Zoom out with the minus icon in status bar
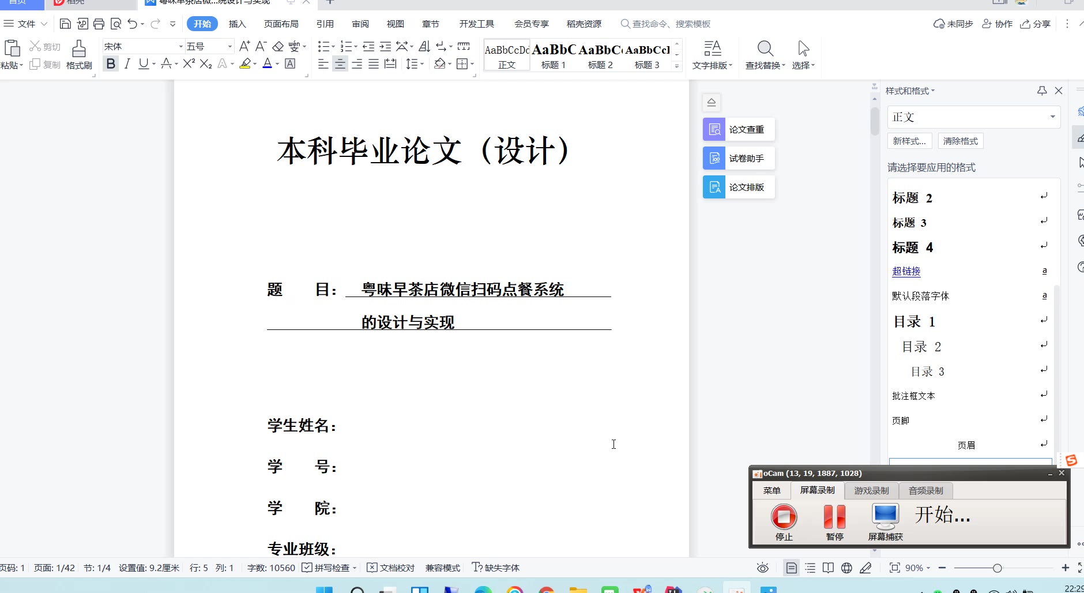Screen dimensions: 1084x593 [x=942, y=568]
